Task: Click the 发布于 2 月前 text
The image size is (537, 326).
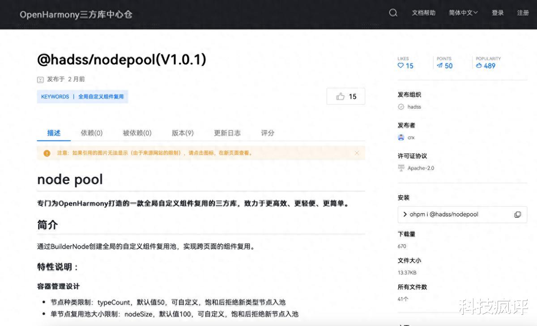Action: pos(66,79)
